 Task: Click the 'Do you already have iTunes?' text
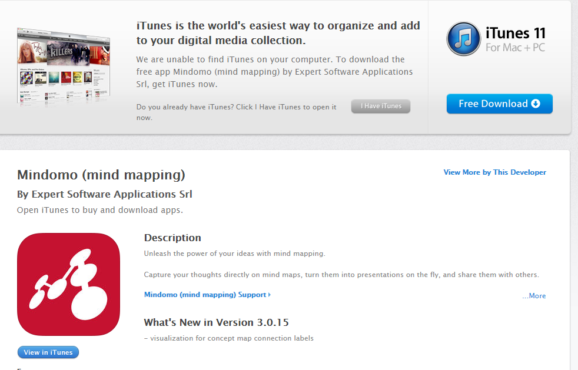(236, 112)
